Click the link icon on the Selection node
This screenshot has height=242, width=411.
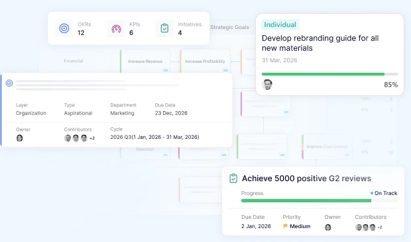[x=166, y=155]
